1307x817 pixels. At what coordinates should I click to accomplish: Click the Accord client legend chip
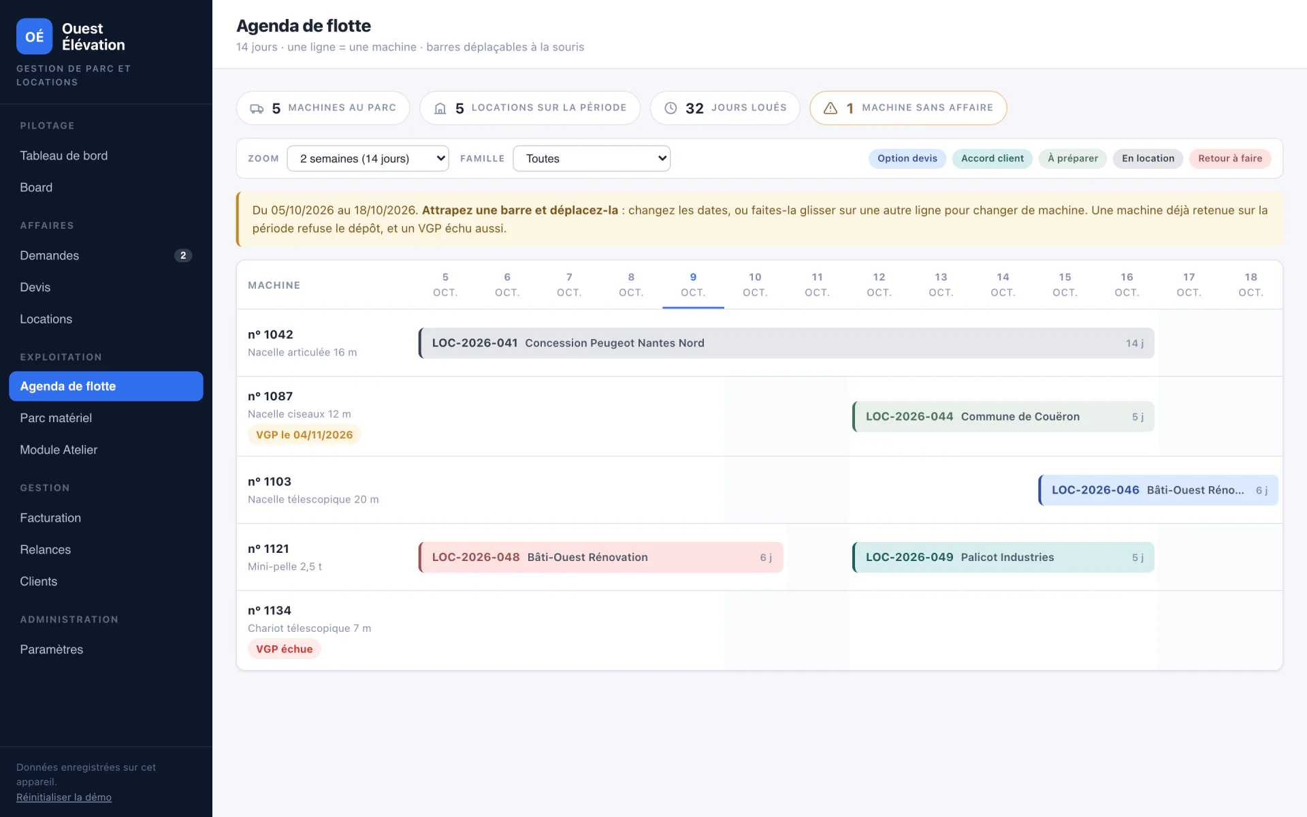click(992, 159)
